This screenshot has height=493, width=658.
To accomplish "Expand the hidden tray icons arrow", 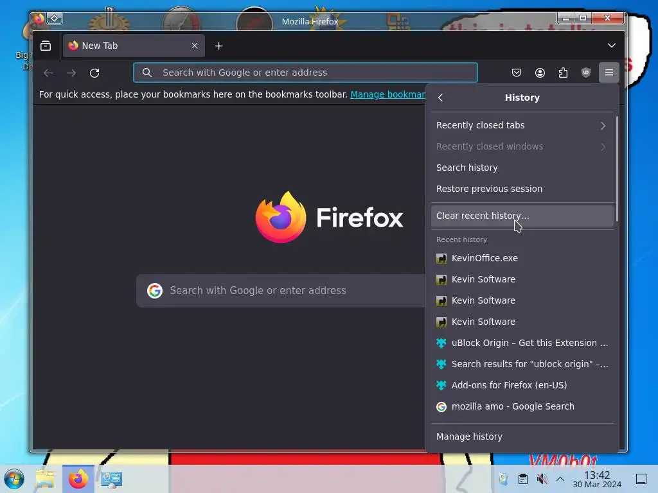I will coord(560,479).
